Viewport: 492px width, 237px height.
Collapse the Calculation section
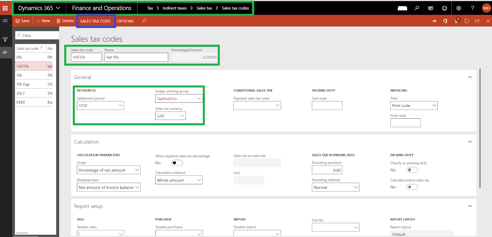470,142
